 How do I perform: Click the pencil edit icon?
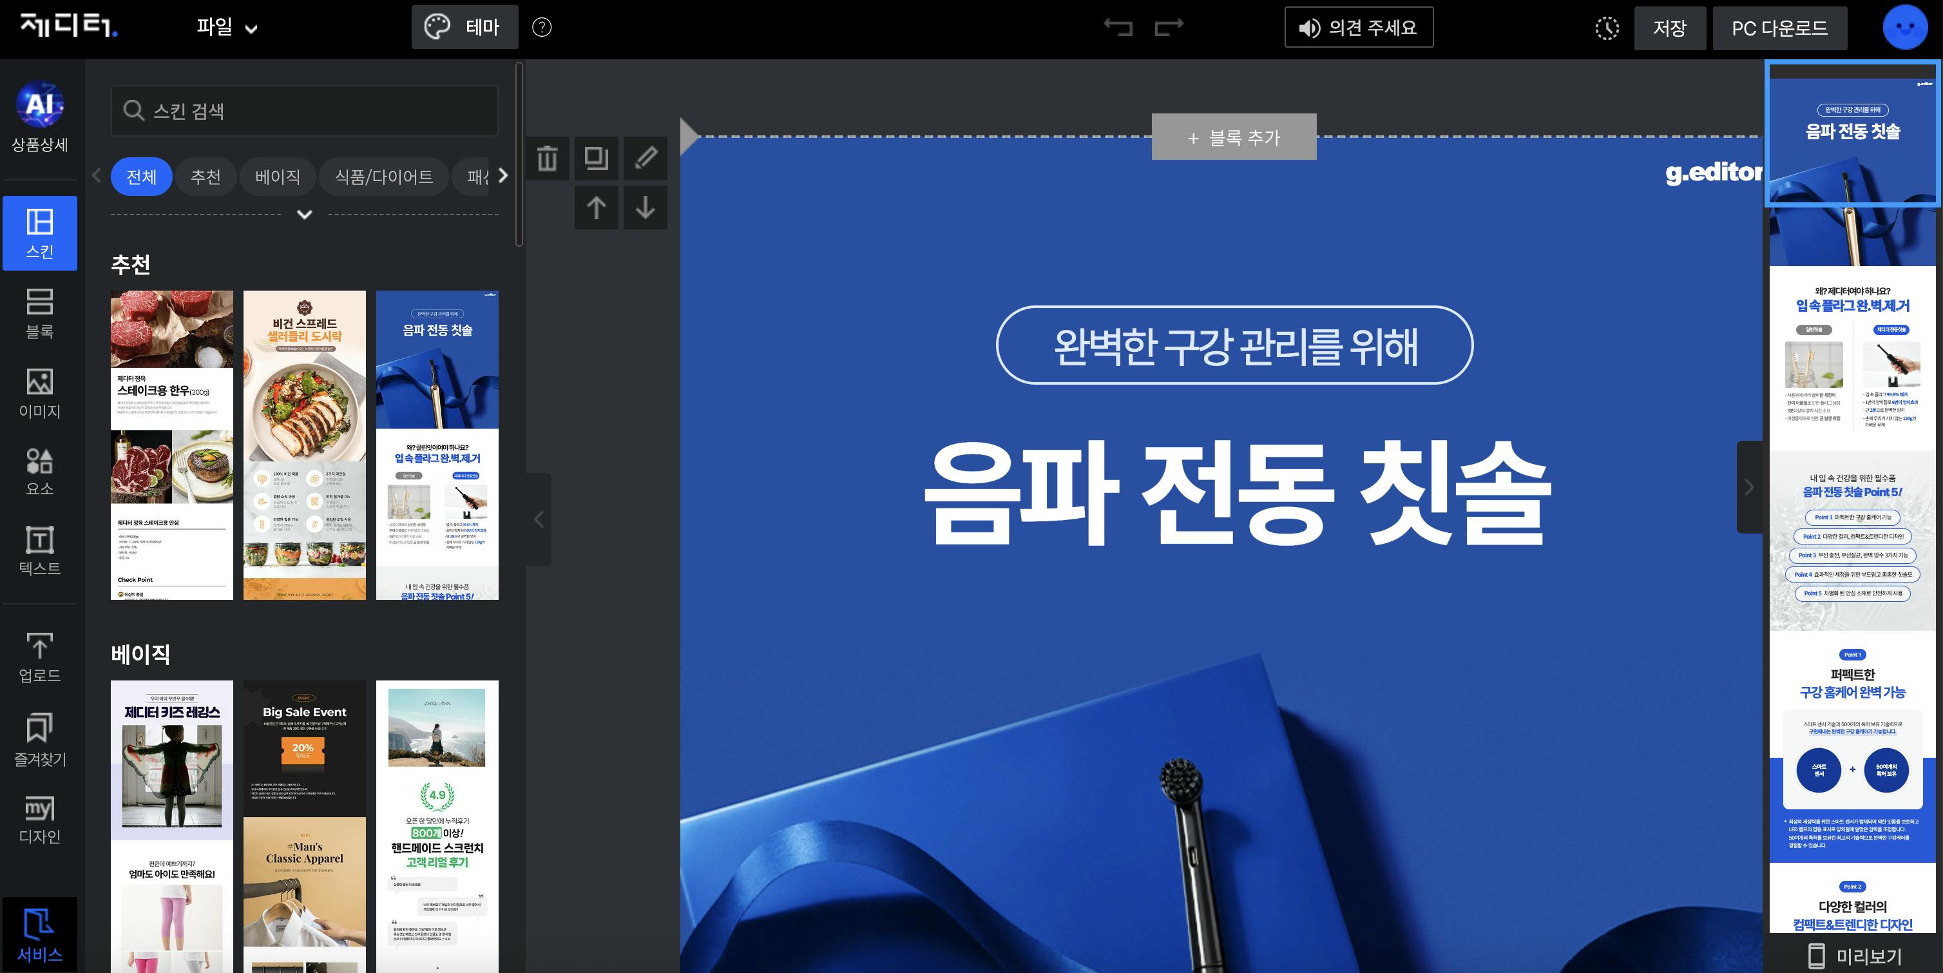(645, 159)
